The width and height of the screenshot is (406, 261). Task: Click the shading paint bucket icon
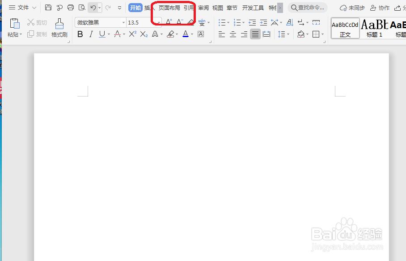(x=300, y=34)
